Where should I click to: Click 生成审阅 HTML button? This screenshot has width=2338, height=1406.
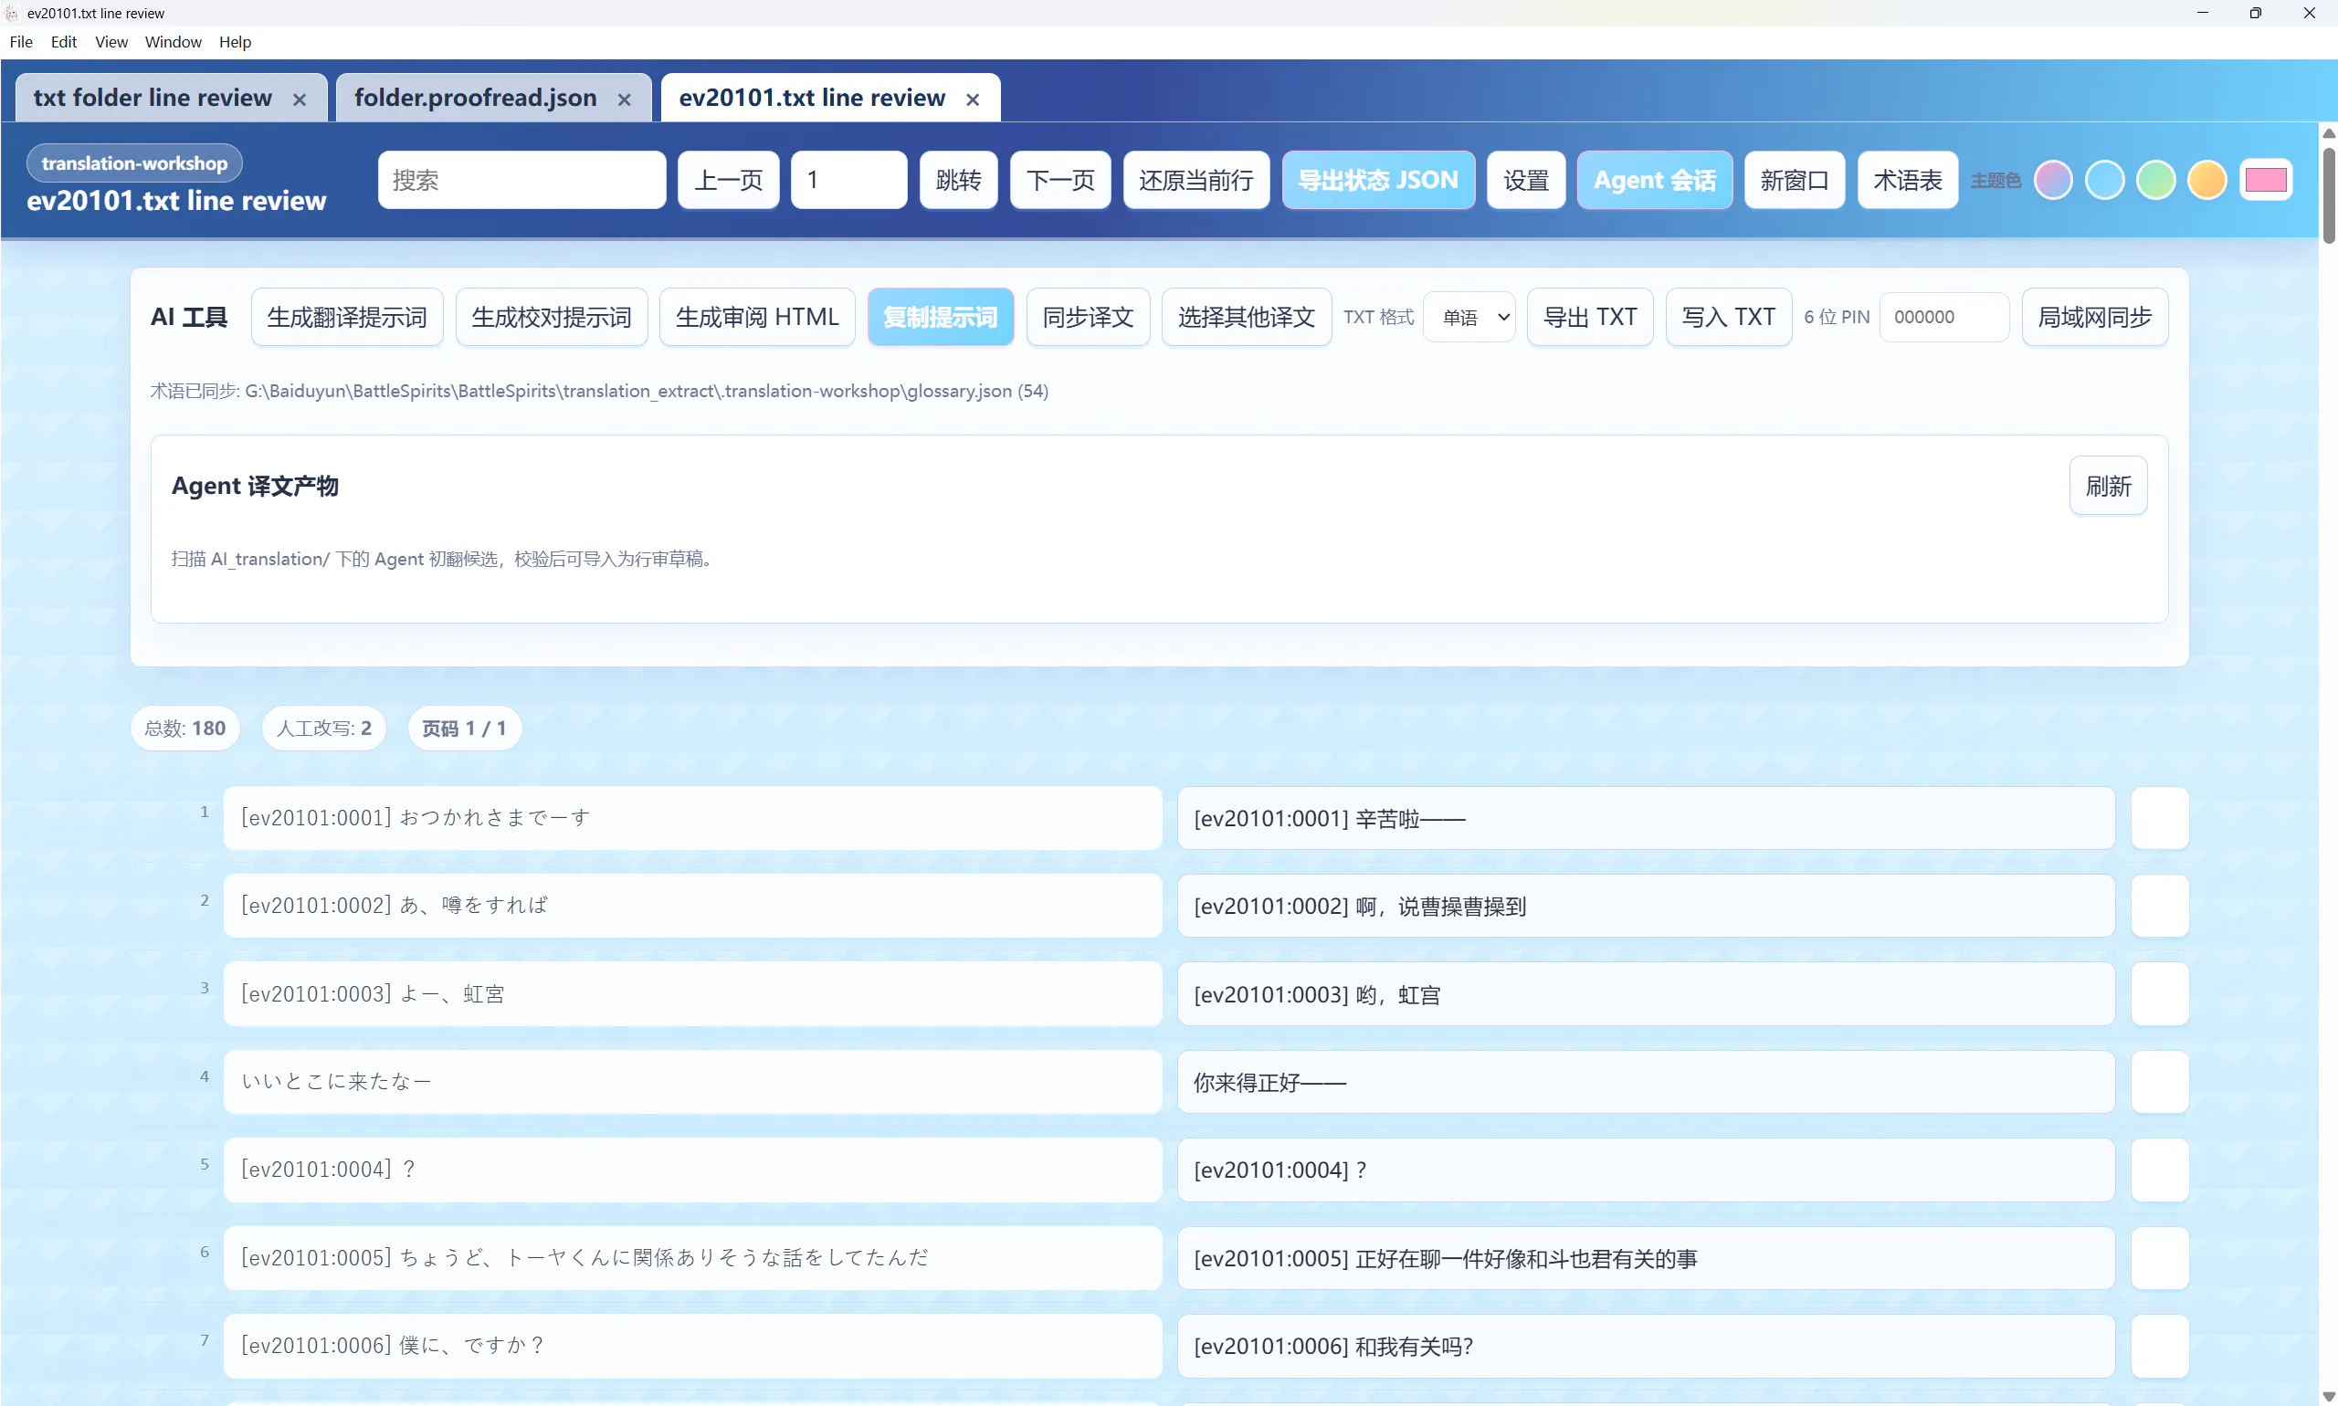[x=757, y=318]
